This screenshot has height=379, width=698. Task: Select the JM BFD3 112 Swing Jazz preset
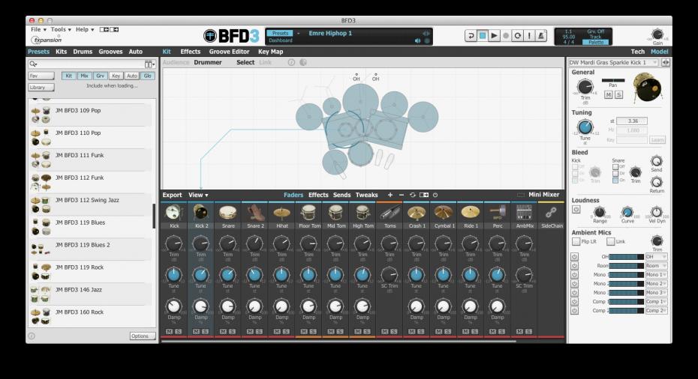click(87, 200)
